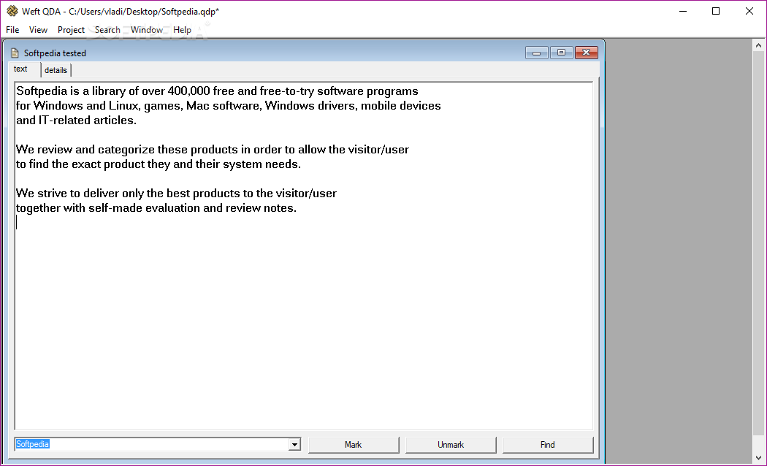
Task: Maximize the main Weft QDA window
Action: pyautogui.click(x=716, y=11)
